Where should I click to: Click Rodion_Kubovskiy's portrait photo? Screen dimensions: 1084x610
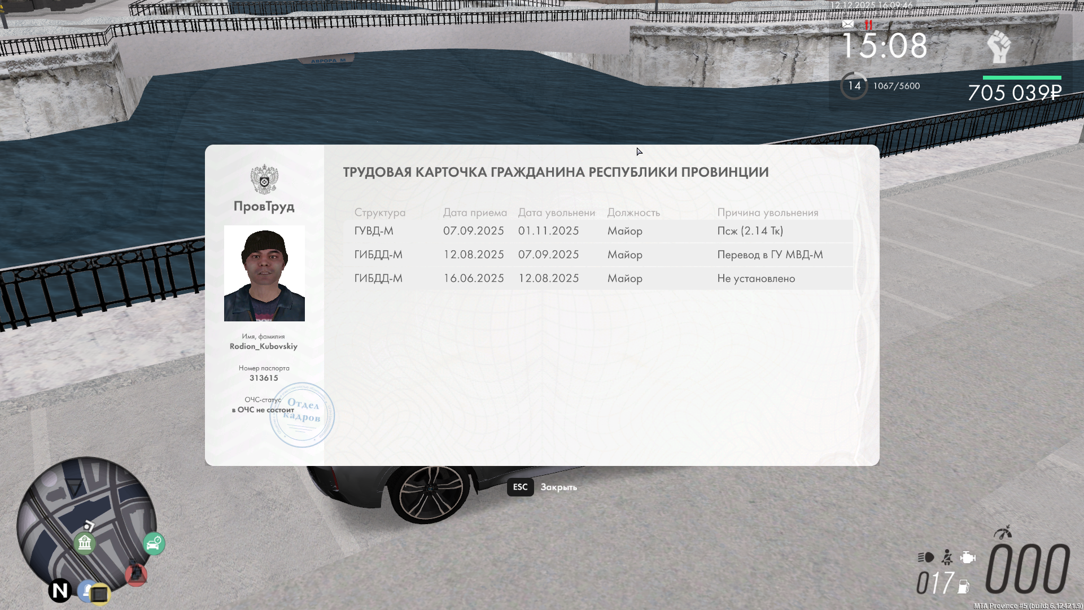(264, 273)
